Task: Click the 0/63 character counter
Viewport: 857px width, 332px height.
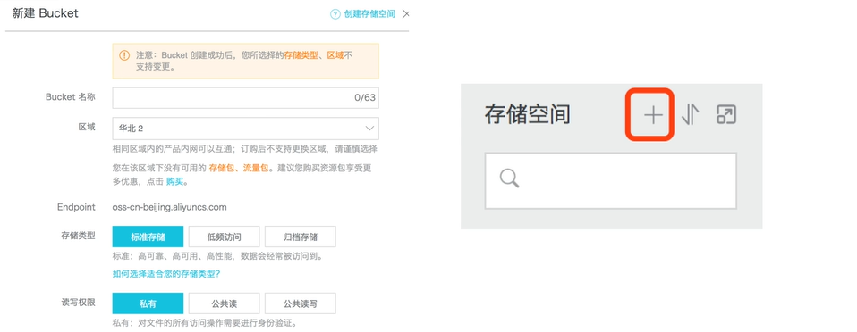Action: point(365,98)
